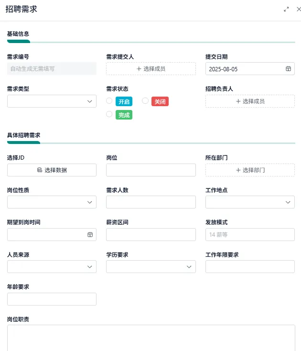Image resolution: width=301 pixels, height=351 pixels.
Task: Click 选择成员 under 需求提交人
Action: [150, 69]
